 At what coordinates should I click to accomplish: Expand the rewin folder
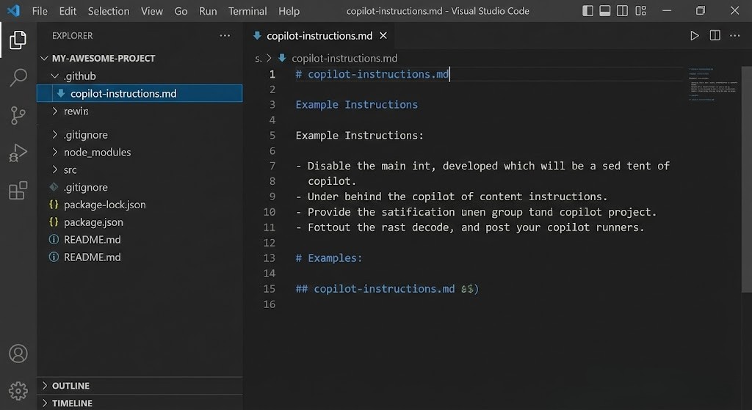[54, 111]
